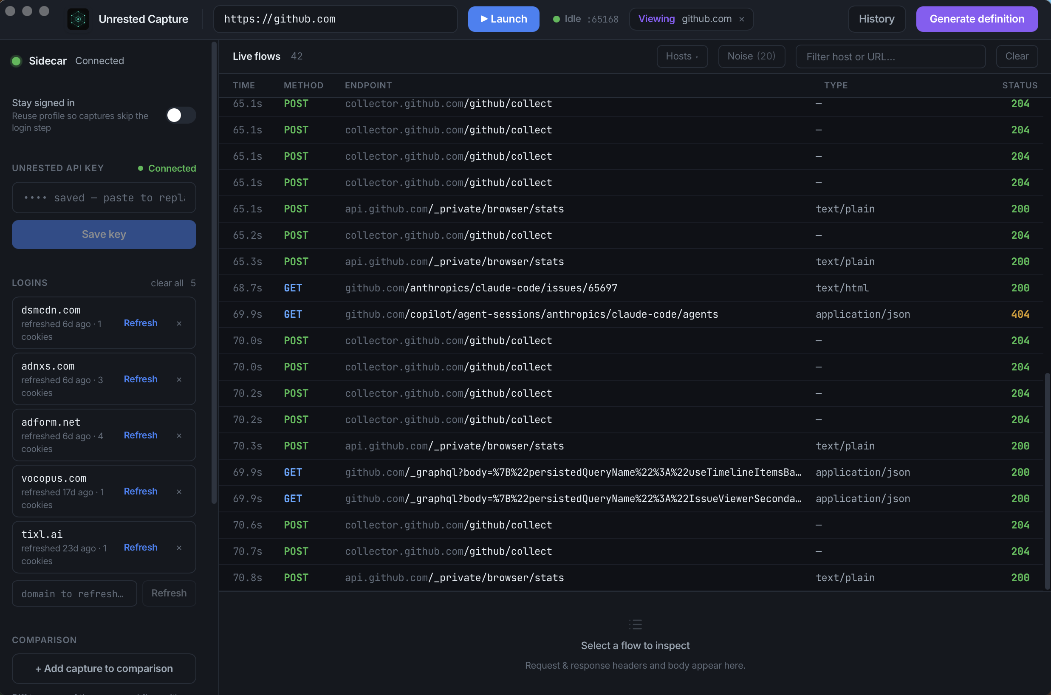Remove the dsmcdn.com login with its x icon
Image resolution: width=1051 pixels, height=695 pixels.
click(179, 324)
